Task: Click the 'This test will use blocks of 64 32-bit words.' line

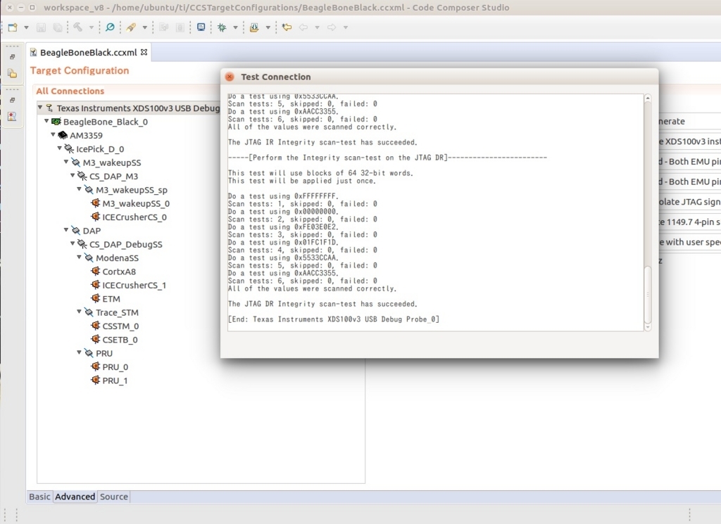Action: click(320, 173)
